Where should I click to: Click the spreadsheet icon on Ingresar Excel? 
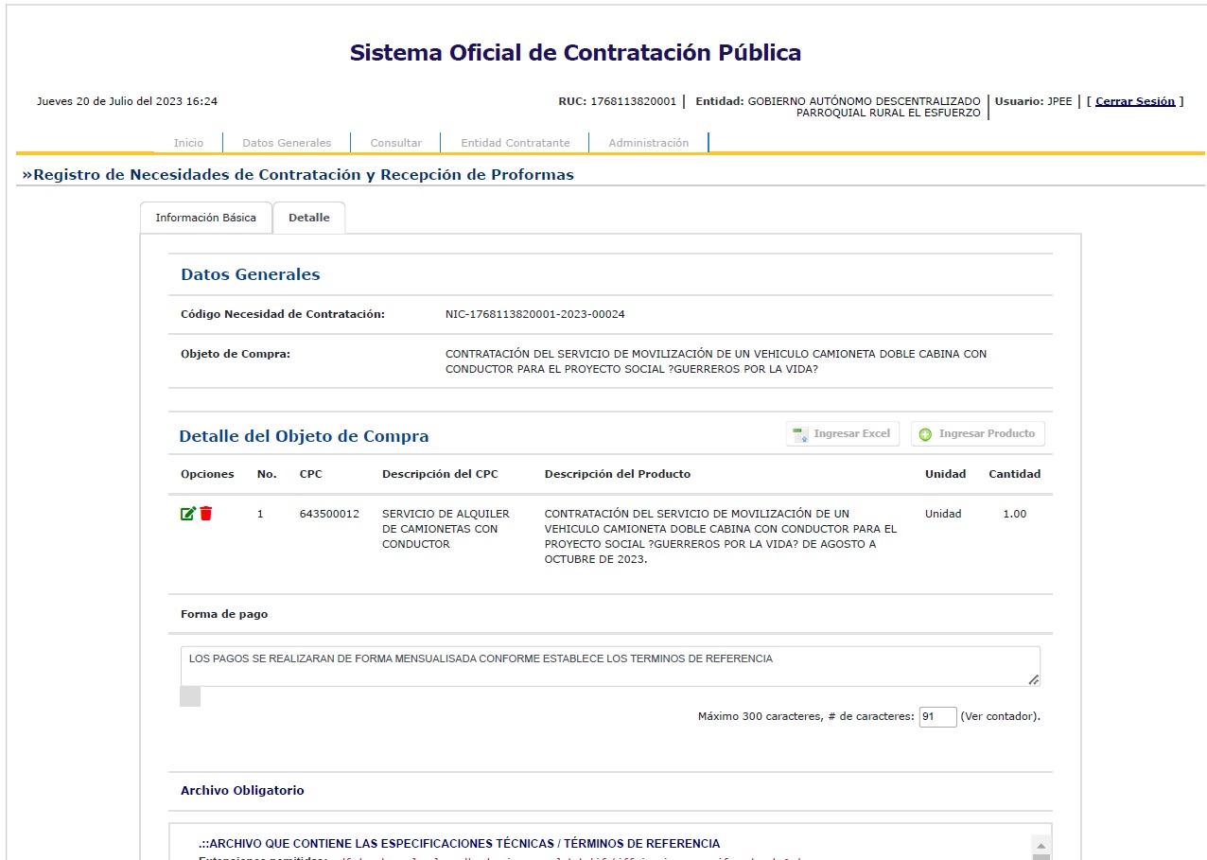pyautogui.click(x=800, y=434)
